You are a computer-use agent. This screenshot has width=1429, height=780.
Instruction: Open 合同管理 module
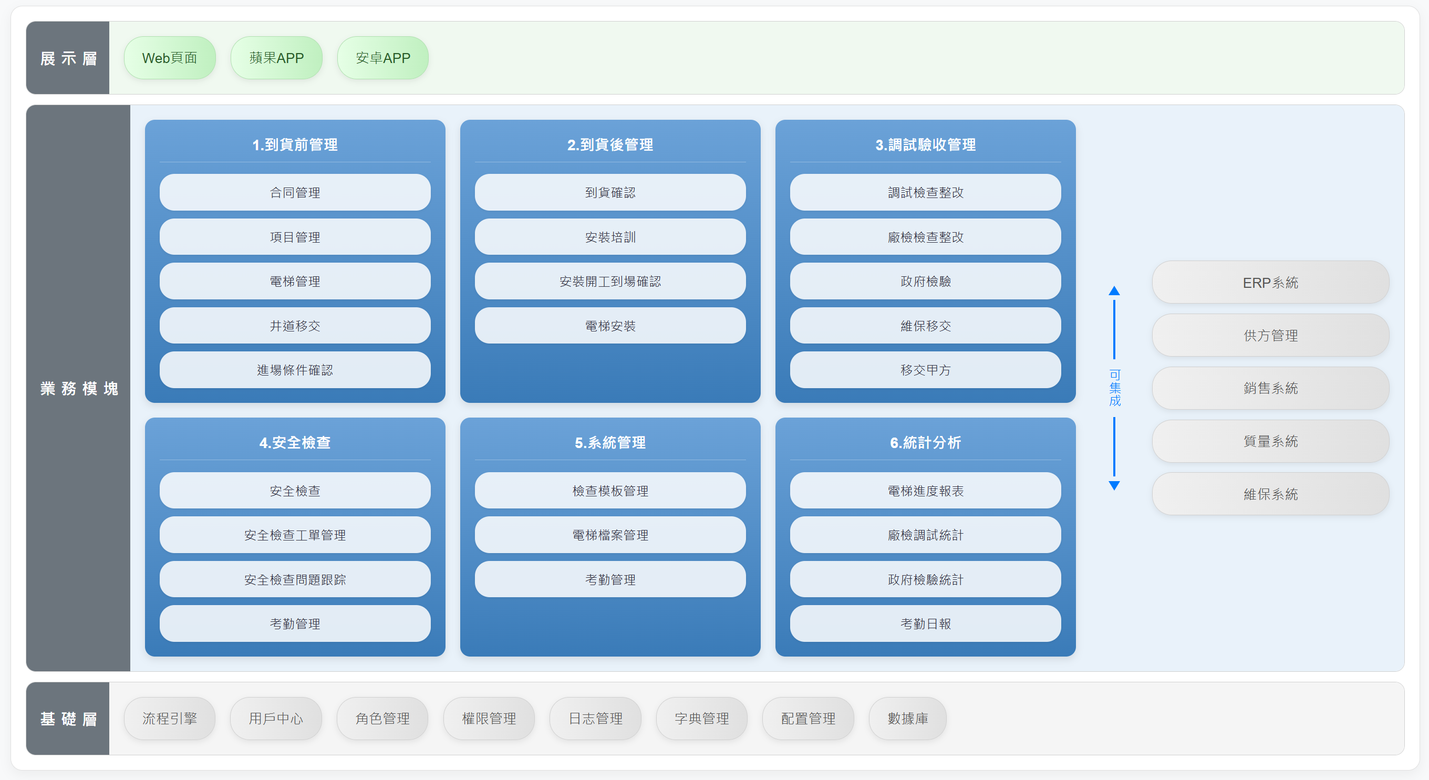[295, 192]
